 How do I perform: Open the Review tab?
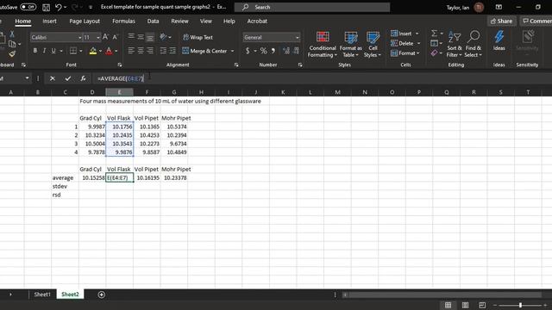pos(179,21)
